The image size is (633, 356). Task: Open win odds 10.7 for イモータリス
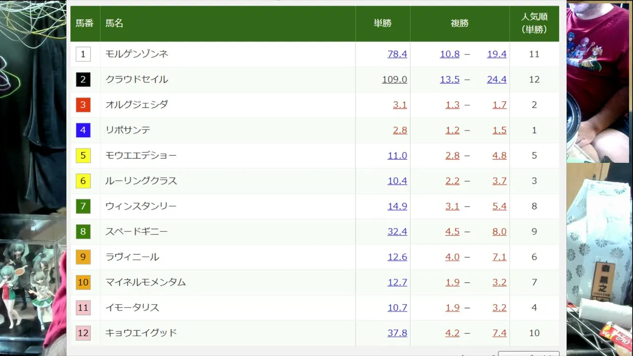coord(397,308)
